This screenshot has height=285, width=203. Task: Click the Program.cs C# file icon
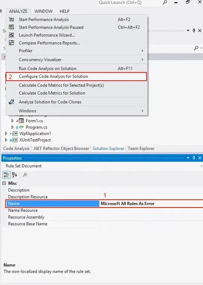click(x=21, y=127)
